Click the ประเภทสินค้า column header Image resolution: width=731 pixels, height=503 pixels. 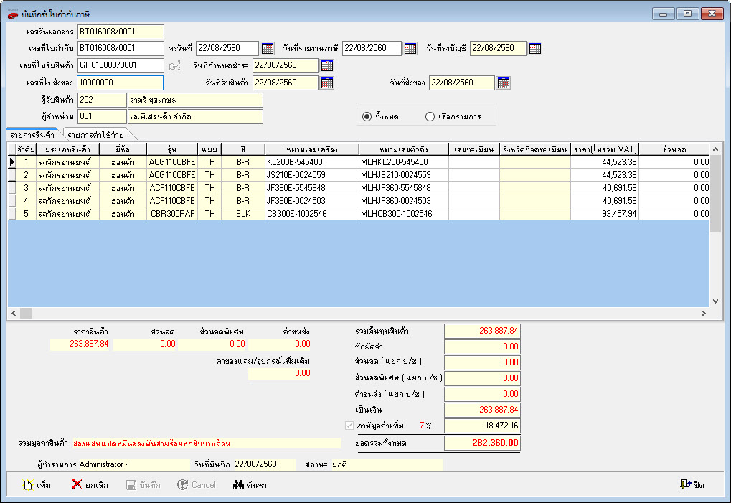(67, 149)
